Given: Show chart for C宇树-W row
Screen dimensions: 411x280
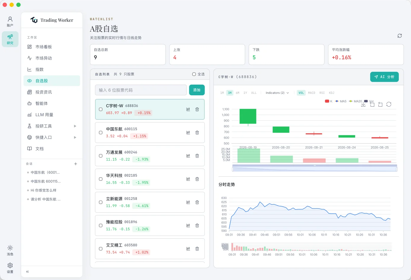Looking at the screenshot, I should click(x=188, y=109).
